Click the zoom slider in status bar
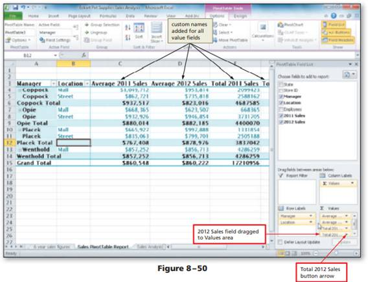The height and width of the screenshot is (282, 390). pyautogui.click(x=337, y=254)
